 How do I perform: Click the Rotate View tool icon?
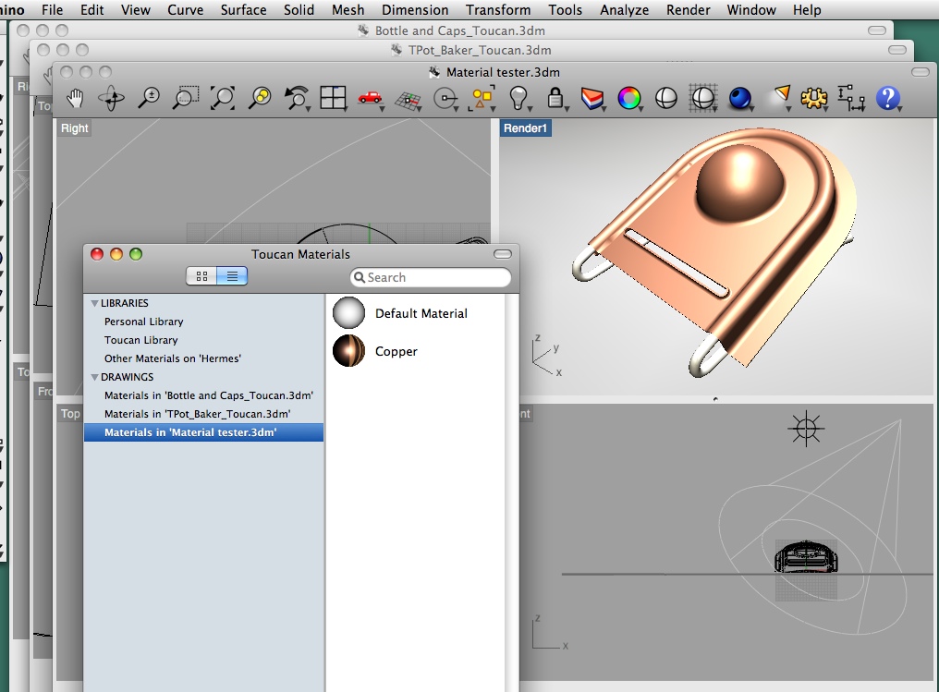pyautogui.click(x=112, y=97)
